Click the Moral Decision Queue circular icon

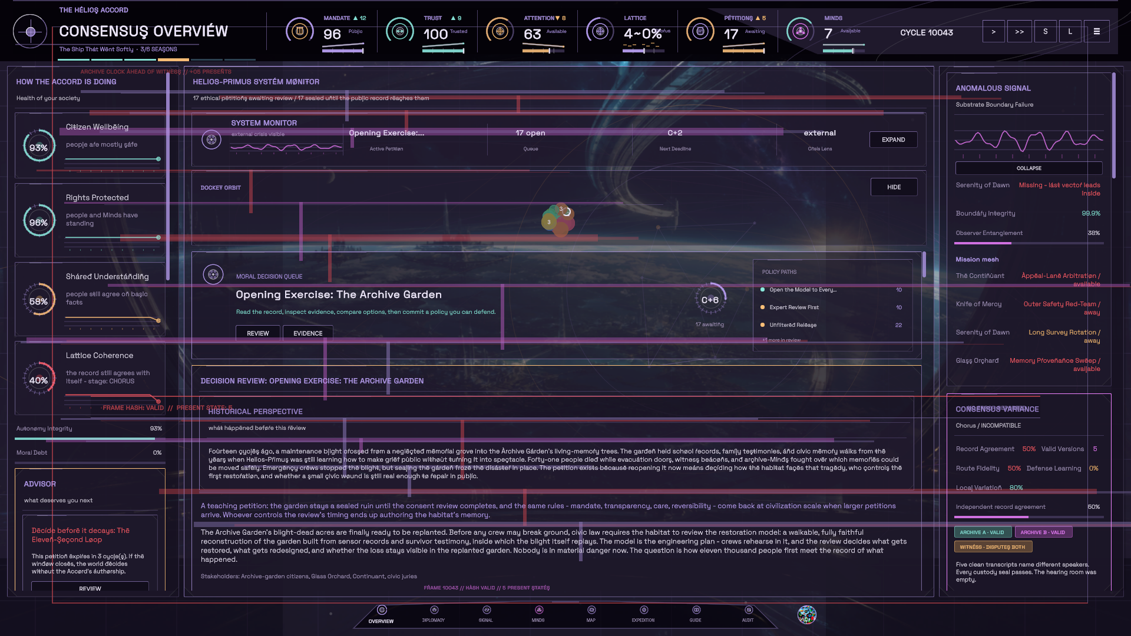pyautogui.click(x=213, y=274)
